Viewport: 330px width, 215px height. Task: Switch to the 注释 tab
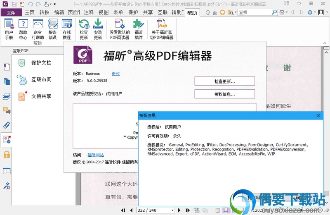(x=89, y=13)
